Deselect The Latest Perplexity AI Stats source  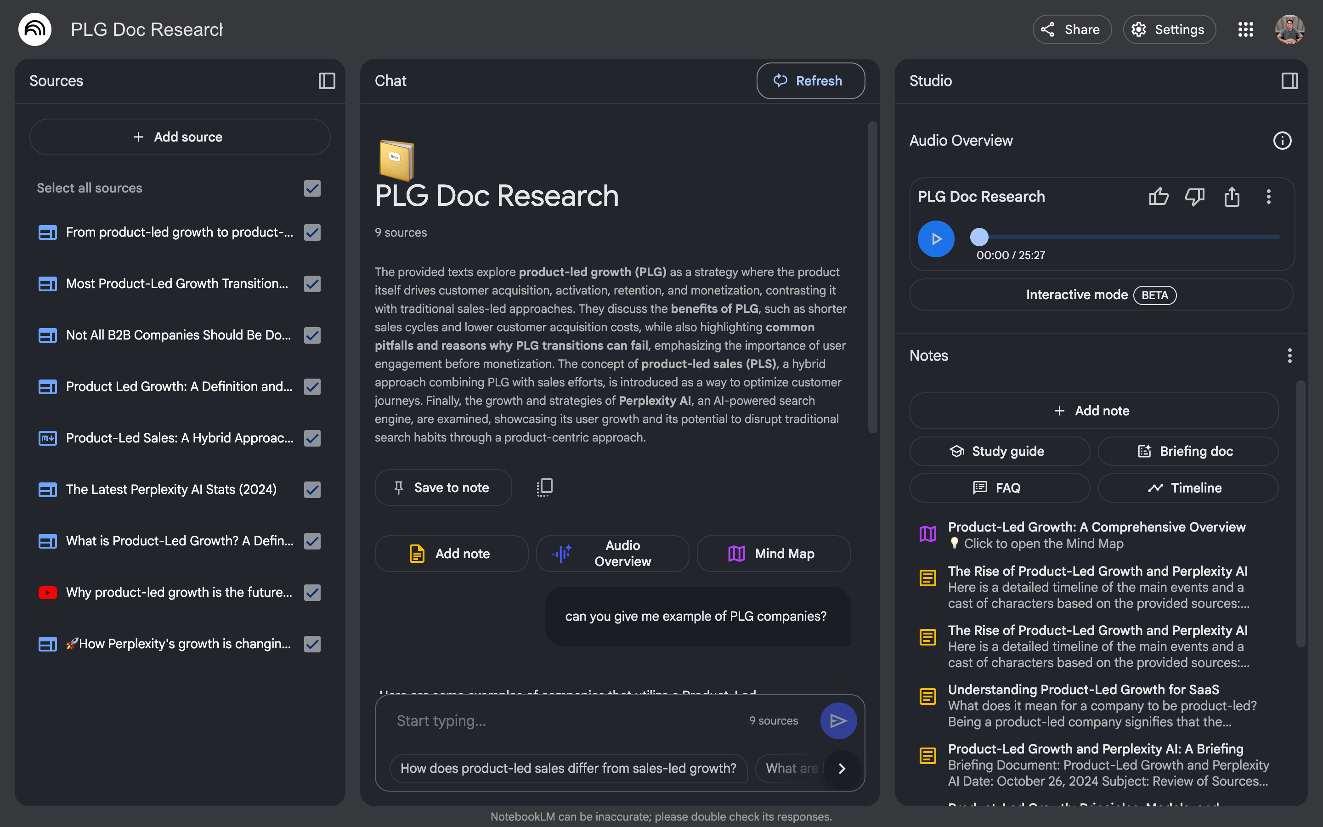tap(311, 489)
